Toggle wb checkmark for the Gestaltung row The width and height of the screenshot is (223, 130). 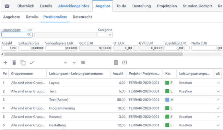tap(218, 125)
